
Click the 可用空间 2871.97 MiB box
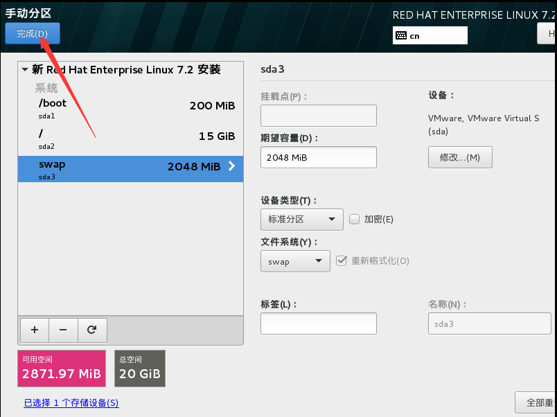(62, 369)
